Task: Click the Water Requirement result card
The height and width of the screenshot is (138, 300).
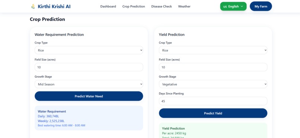Action: (89, 118)
